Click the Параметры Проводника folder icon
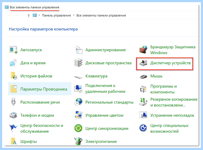The width and height of the screenshot is (203, 150). (x=14, y=89)
